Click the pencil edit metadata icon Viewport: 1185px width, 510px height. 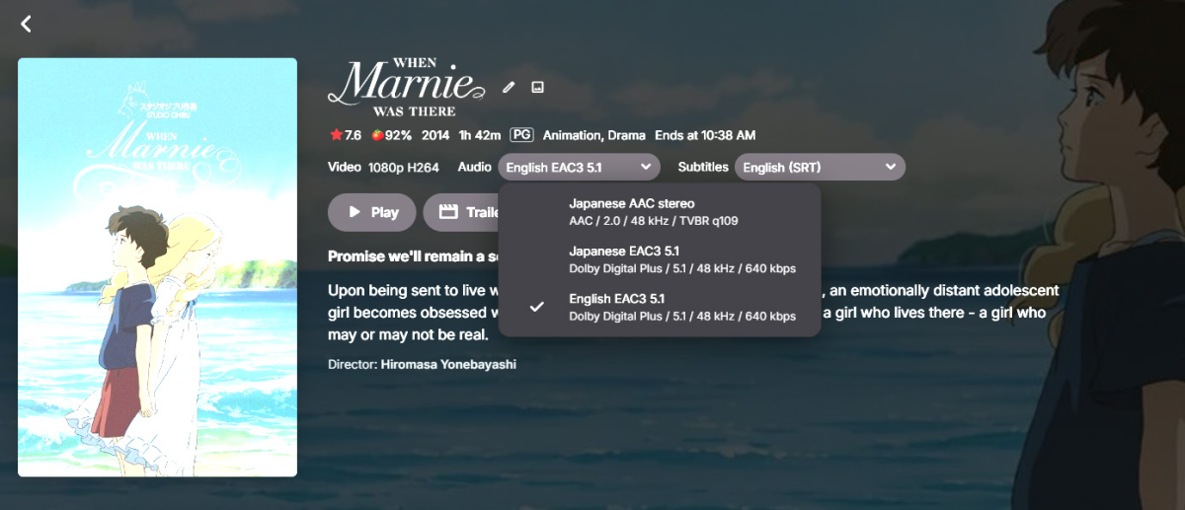[x=509, y=87]
